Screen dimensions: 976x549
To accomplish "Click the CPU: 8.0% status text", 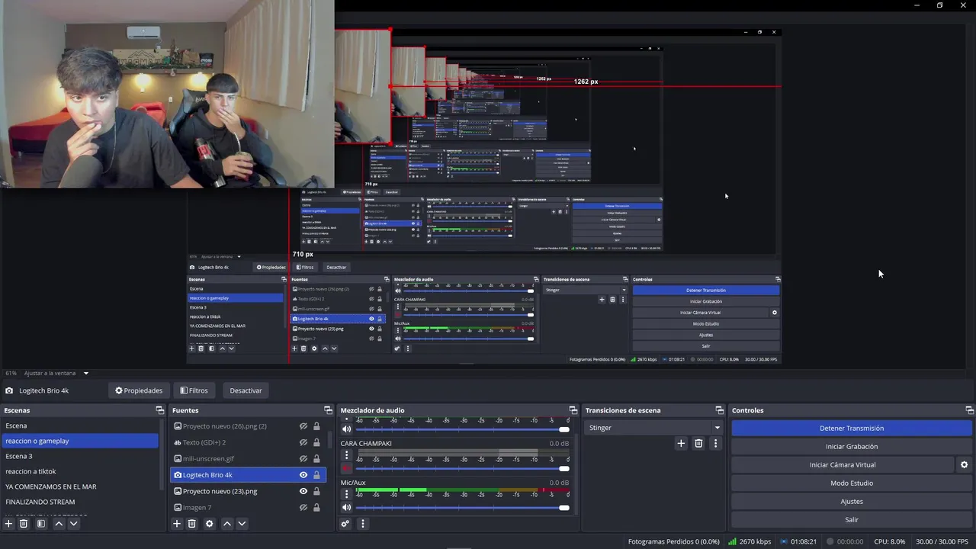I will 889,541.
